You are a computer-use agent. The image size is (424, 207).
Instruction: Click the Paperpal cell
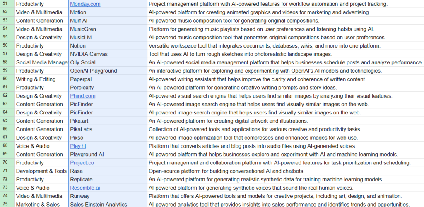coord(108,79)
